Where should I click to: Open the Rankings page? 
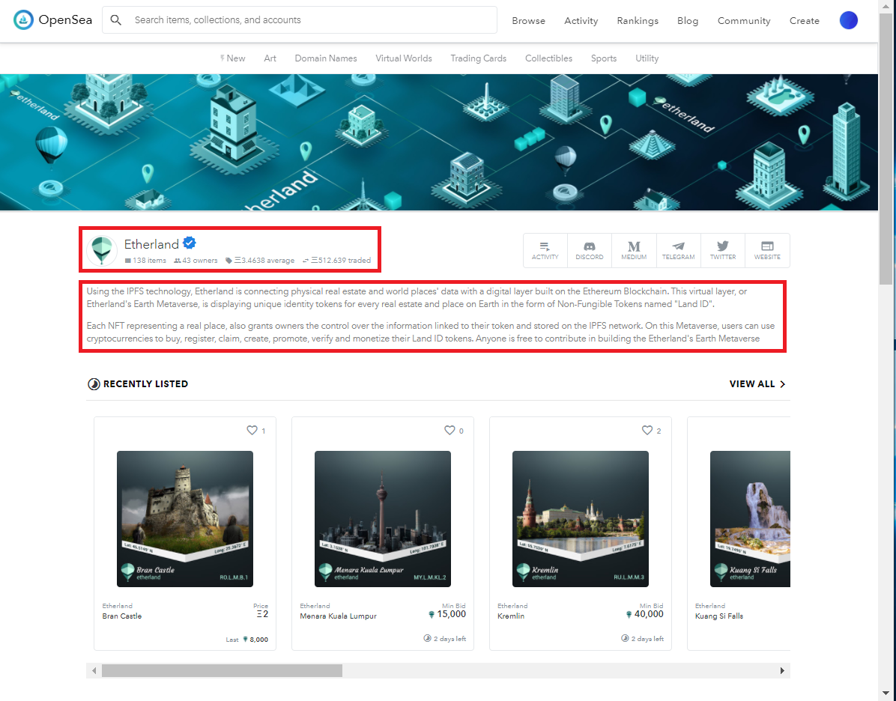[638, 20]
